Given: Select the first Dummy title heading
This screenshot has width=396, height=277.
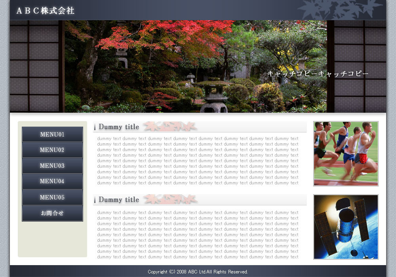Looking at the screenshot, I should click(x=119, y=127).
